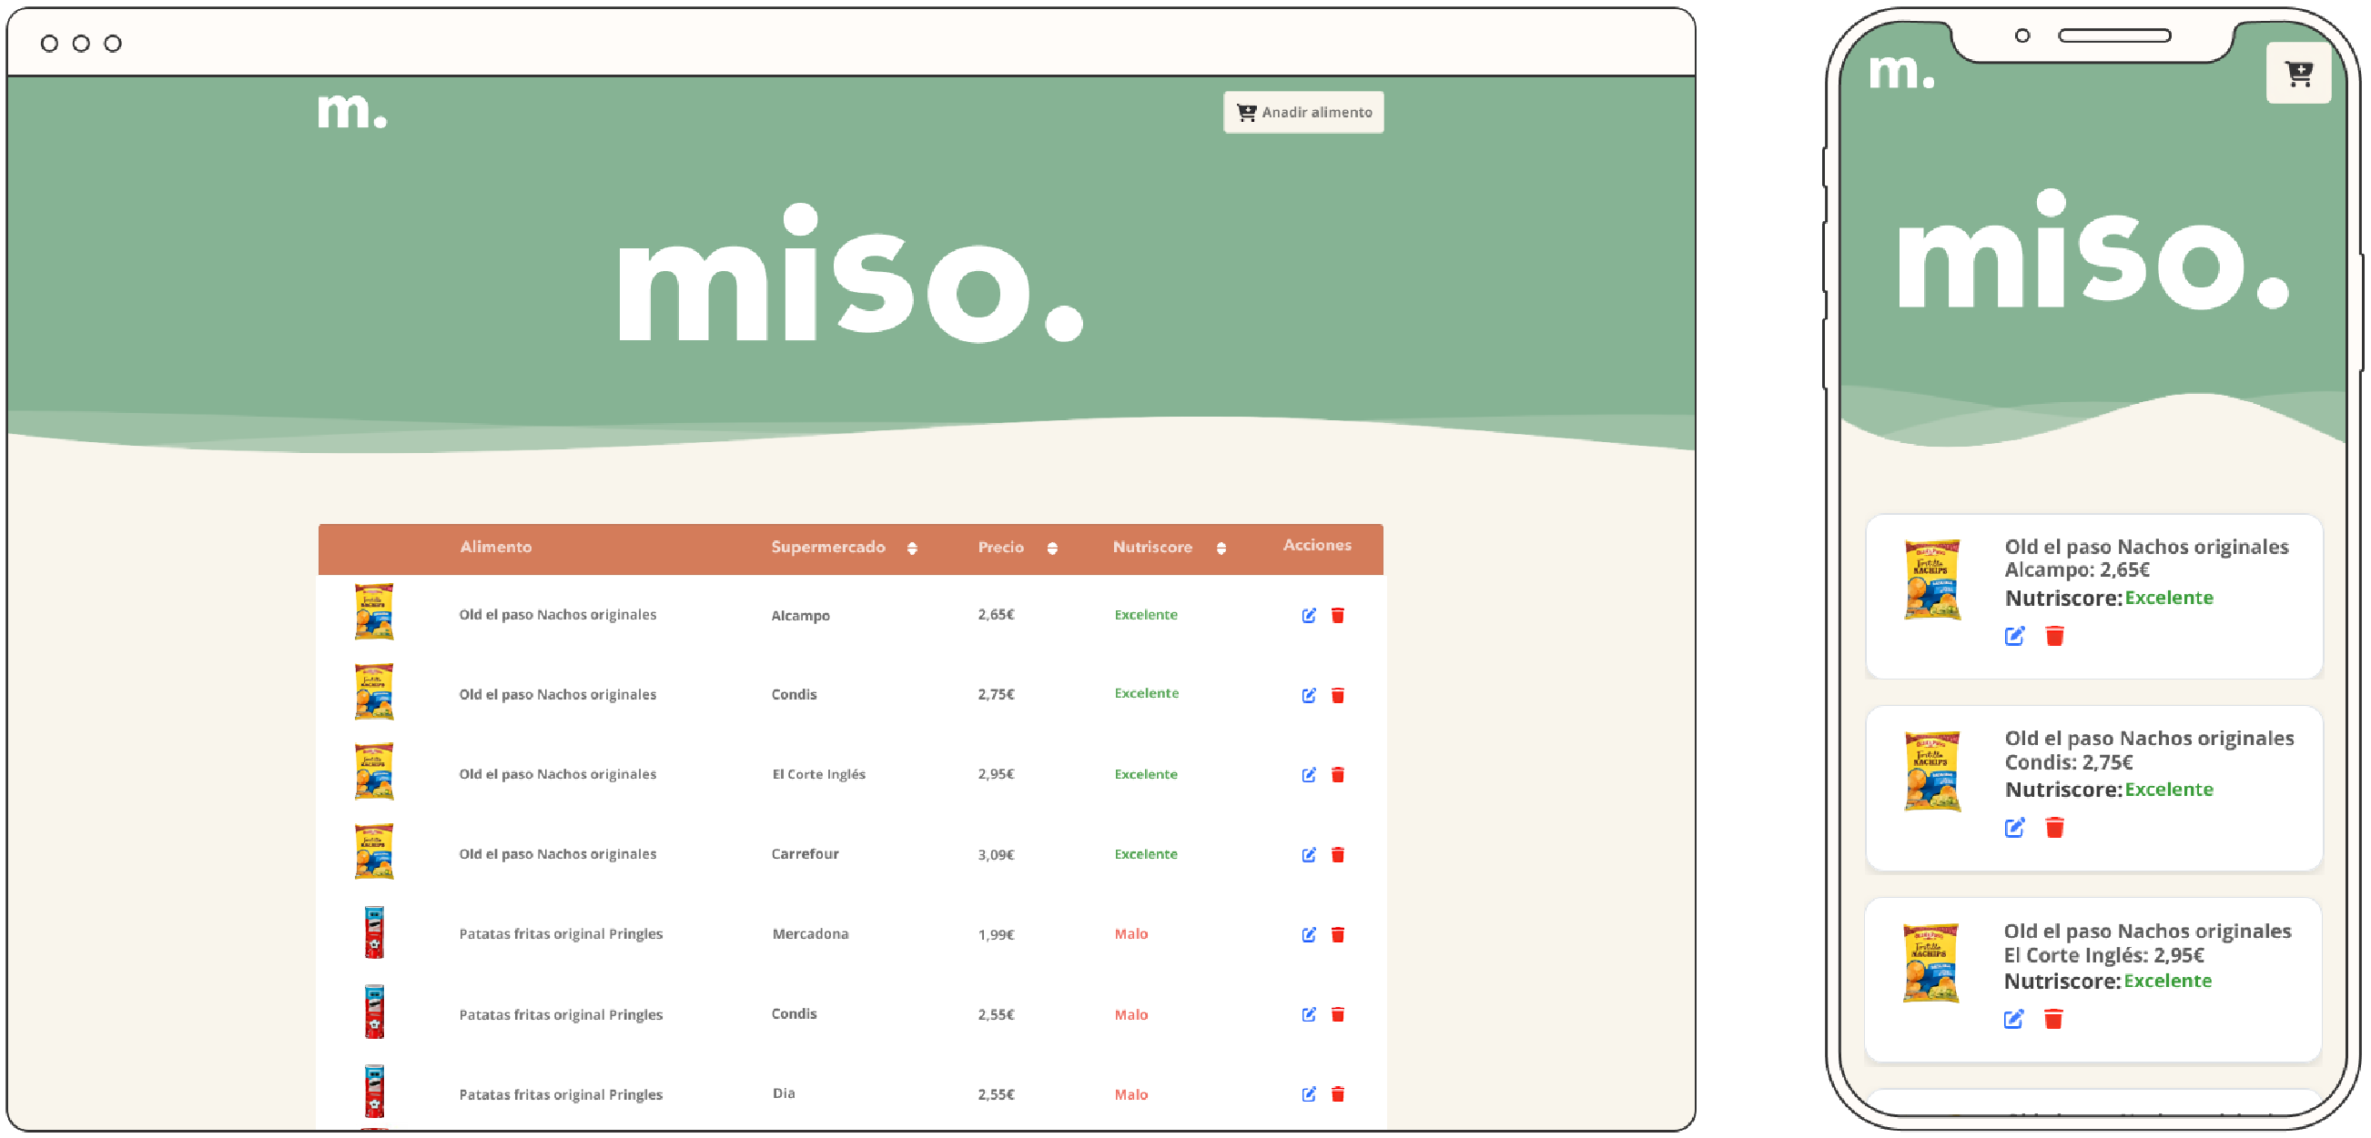Click food name in Condis Pringles row

click(x=561, y=1014)
